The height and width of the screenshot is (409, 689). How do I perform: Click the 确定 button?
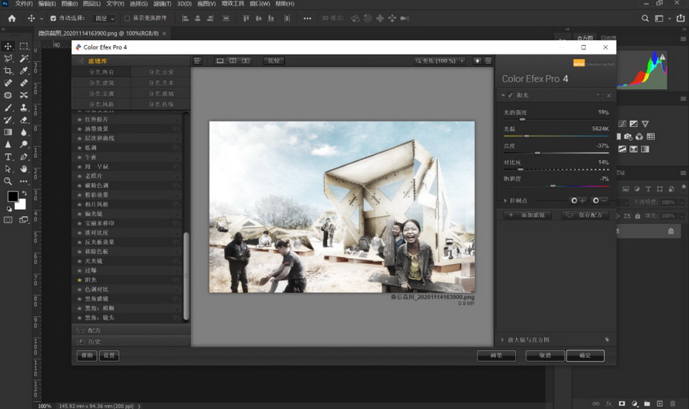(585, 355)
